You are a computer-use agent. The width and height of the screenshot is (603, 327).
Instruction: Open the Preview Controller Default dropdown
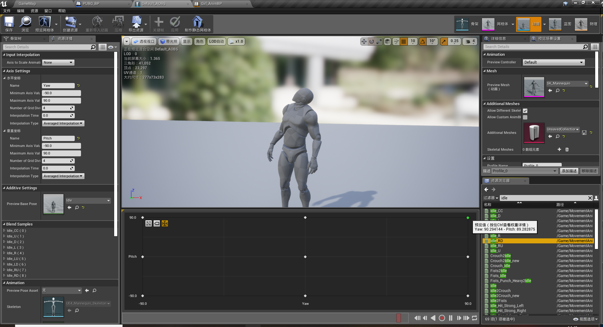tap(553, 62)
